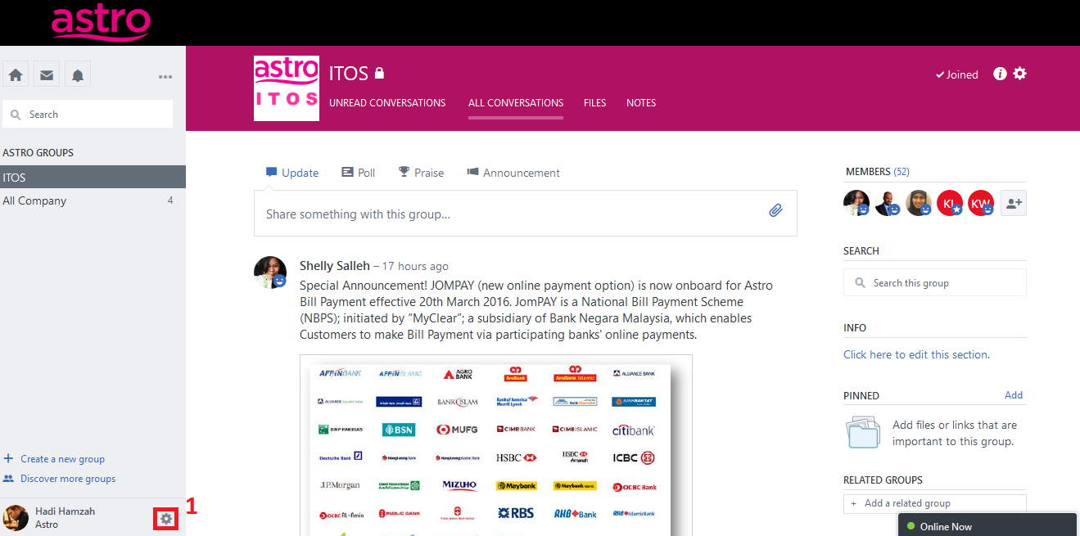Open Hadi Hamzah profile picture
Screen dimensions: 1080x536
16,518
